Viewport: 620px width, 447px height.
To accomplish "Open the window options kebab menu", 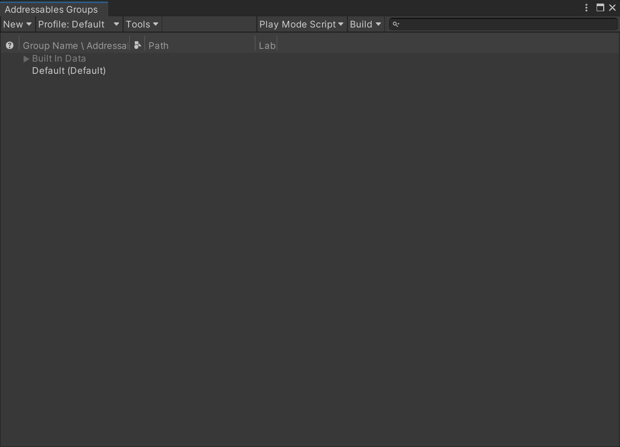I will coord(586,8).
